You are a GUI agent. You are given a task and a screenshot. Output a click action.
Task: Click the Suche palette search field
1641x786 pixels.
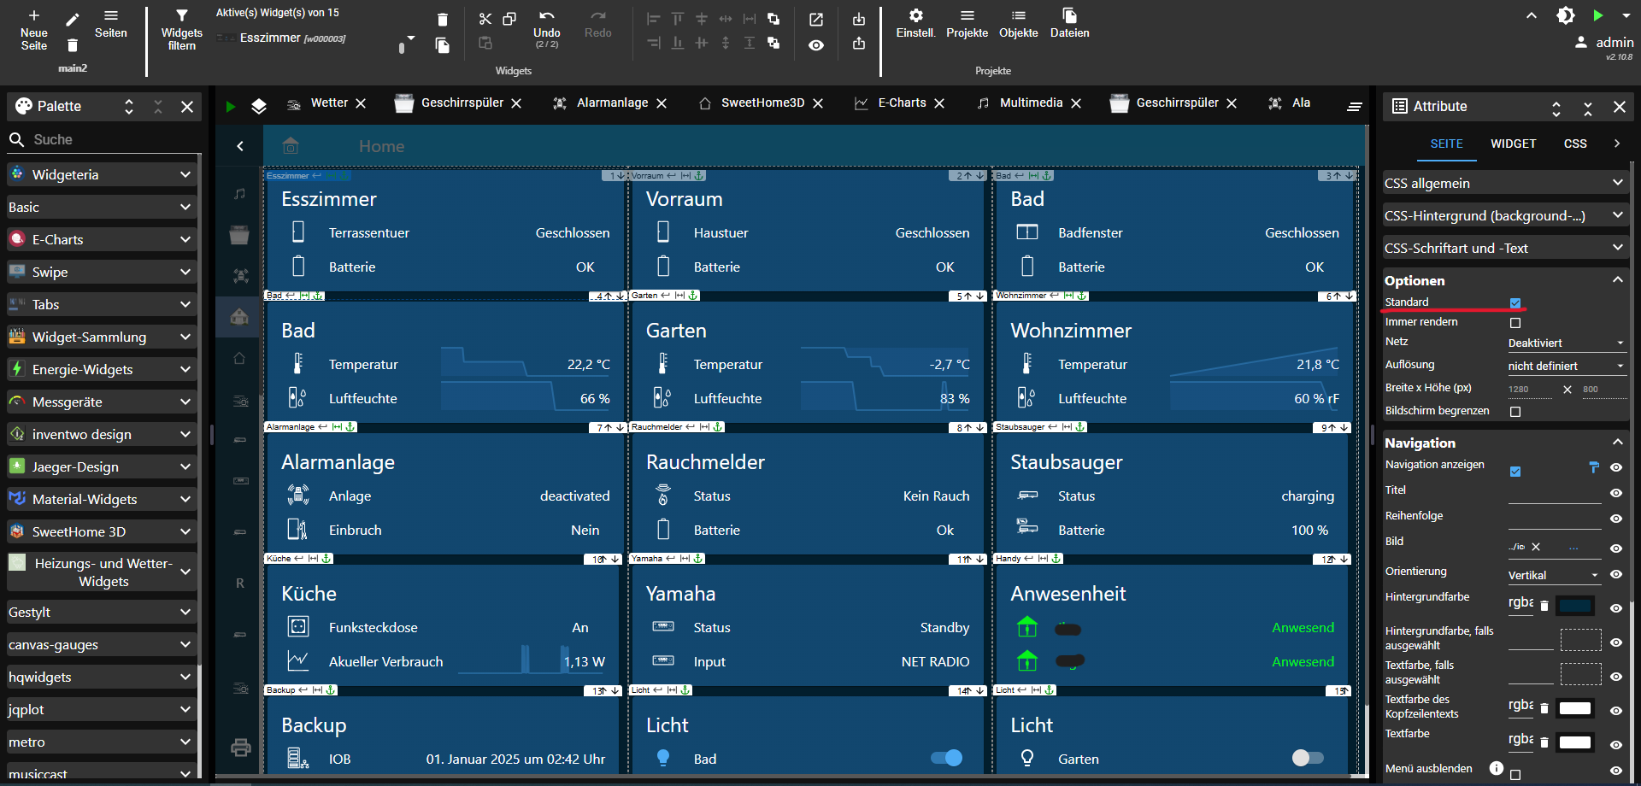tap(114, 139)
